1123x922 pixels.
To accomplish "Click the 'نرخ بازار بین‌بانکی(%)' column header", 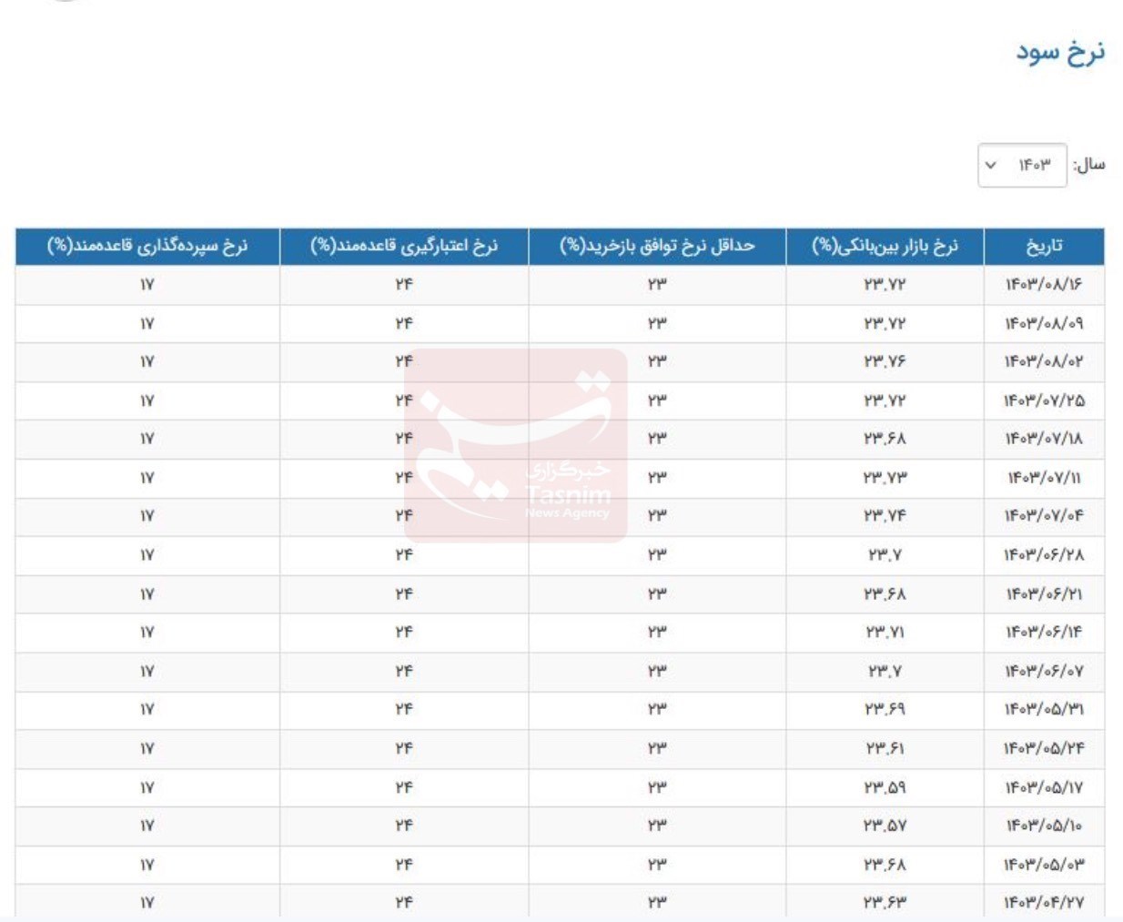I will pos(885,247).
